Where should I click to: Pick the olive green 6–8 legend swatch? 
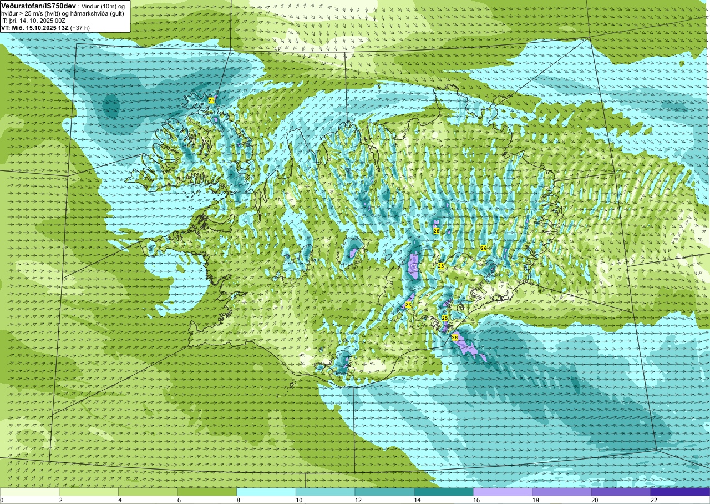[x=207, y=492]
